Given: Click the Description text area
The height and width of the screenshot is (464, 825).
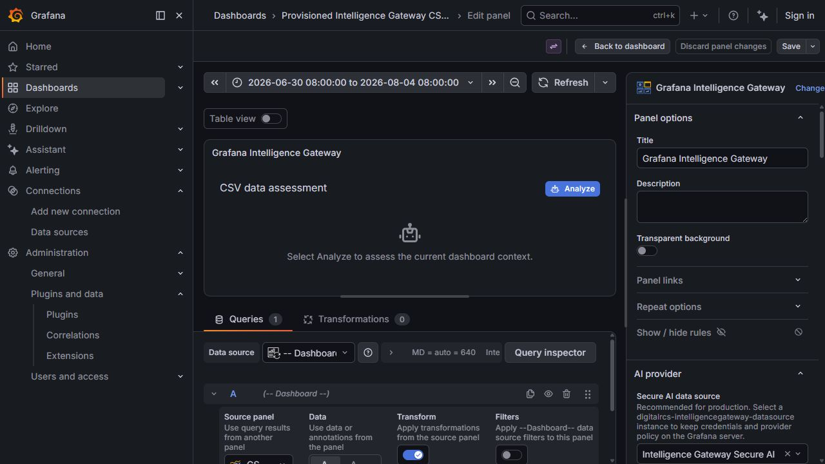Looking at the screenshot, I should click(722, 207).
